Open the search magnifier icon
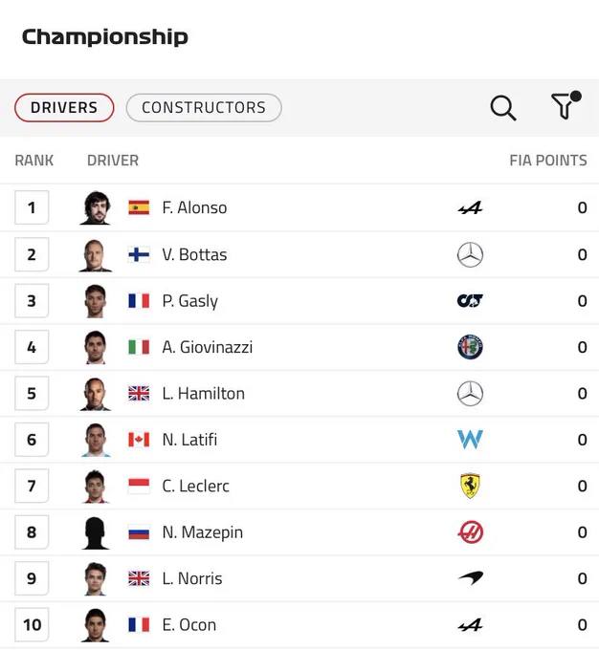Image resolution: width=599 pixels, height=650 pixels. [503, 108]
